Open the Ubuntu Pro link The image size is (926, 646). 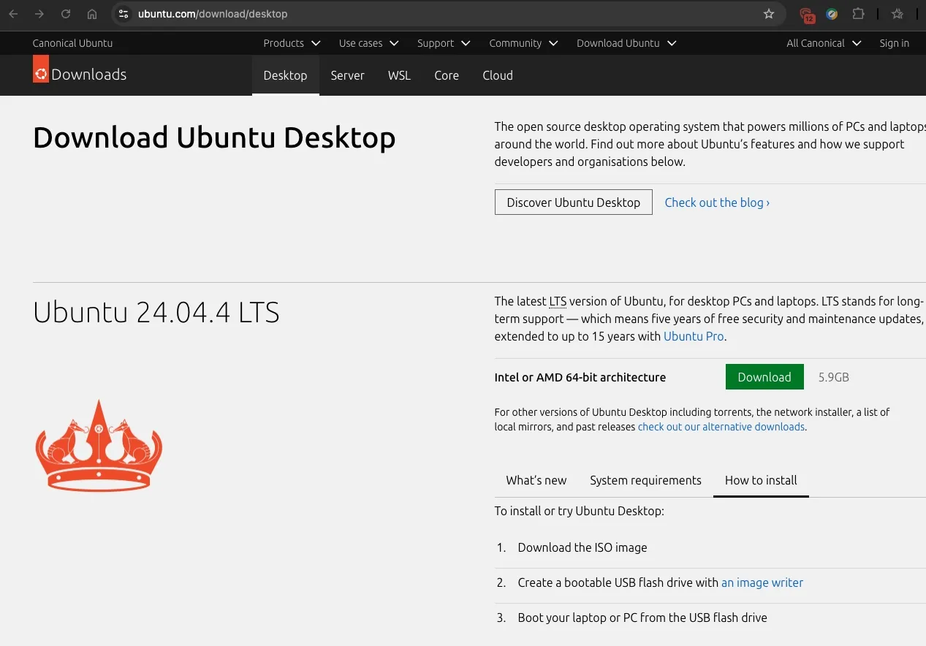(694, 336)
